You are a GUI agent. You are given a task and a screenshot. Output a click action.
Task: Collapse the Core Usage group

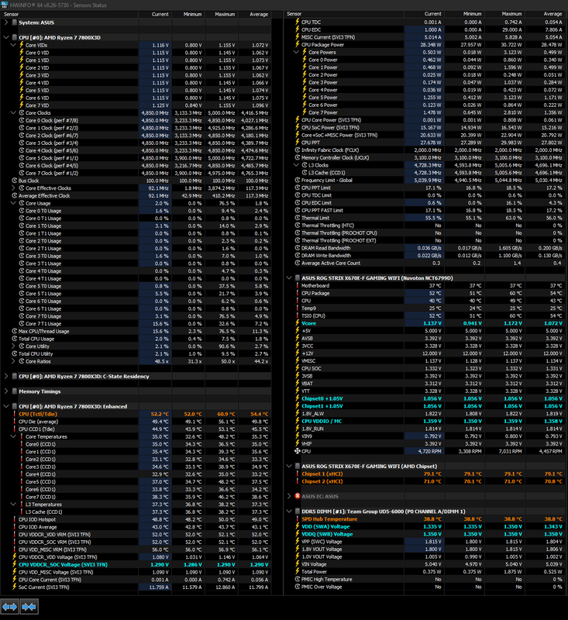point(13,203)
